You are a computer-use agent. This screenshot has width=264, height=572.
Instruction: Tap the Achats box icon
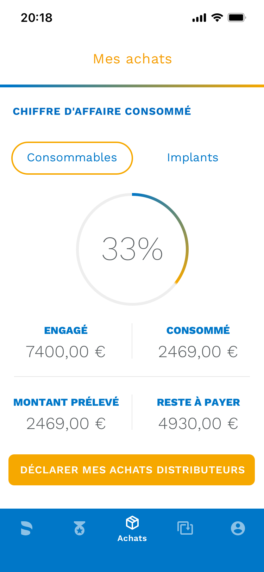132,523
